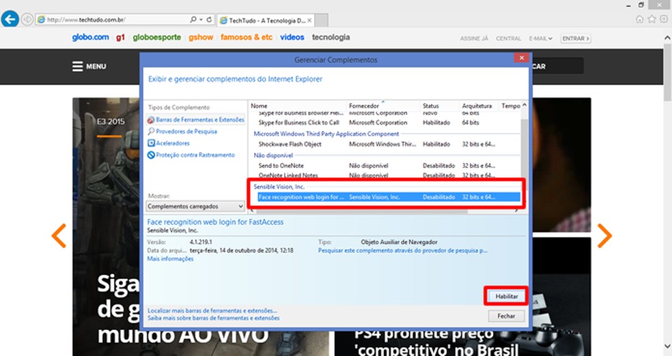Image resolution: width=672 pixels, height=356 pixels.
Task: Select Provedores de Pesquisa type
Action: pos(182,132)
